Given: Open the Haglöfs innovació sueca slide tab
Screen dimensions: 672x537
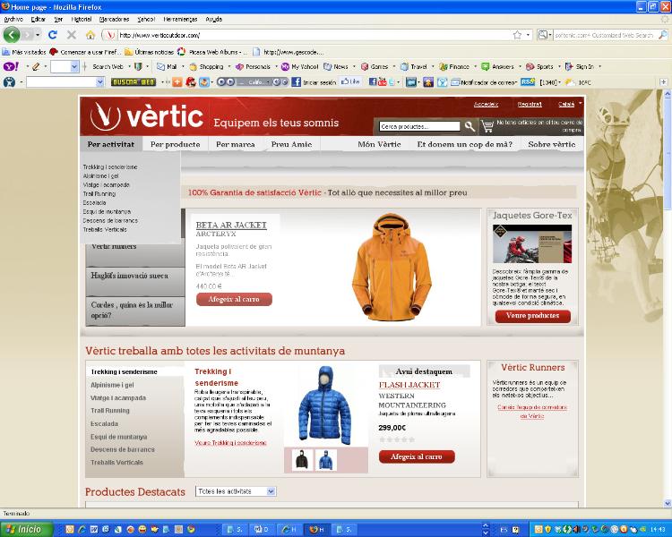Looking at the screenshot, I should pyautogui.click(x=135, y=282).
